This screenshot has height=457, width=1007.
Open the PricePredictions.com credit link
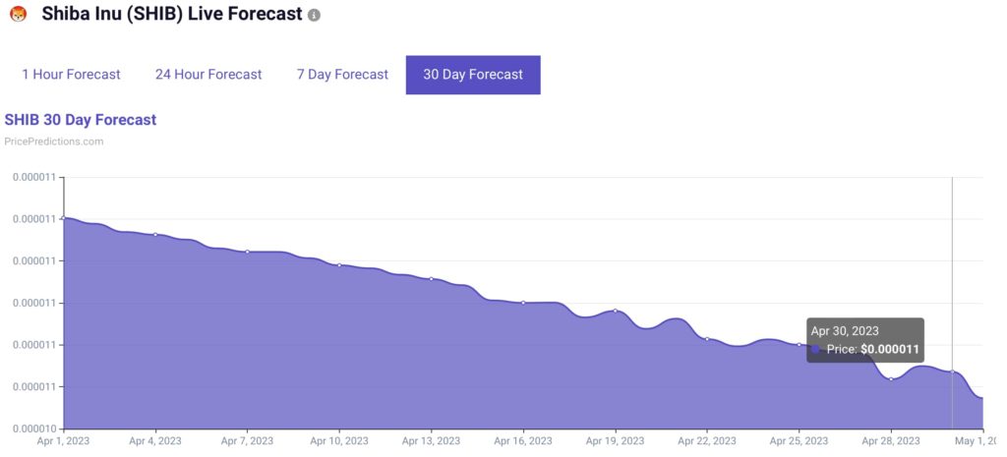[x=54, y=142]
